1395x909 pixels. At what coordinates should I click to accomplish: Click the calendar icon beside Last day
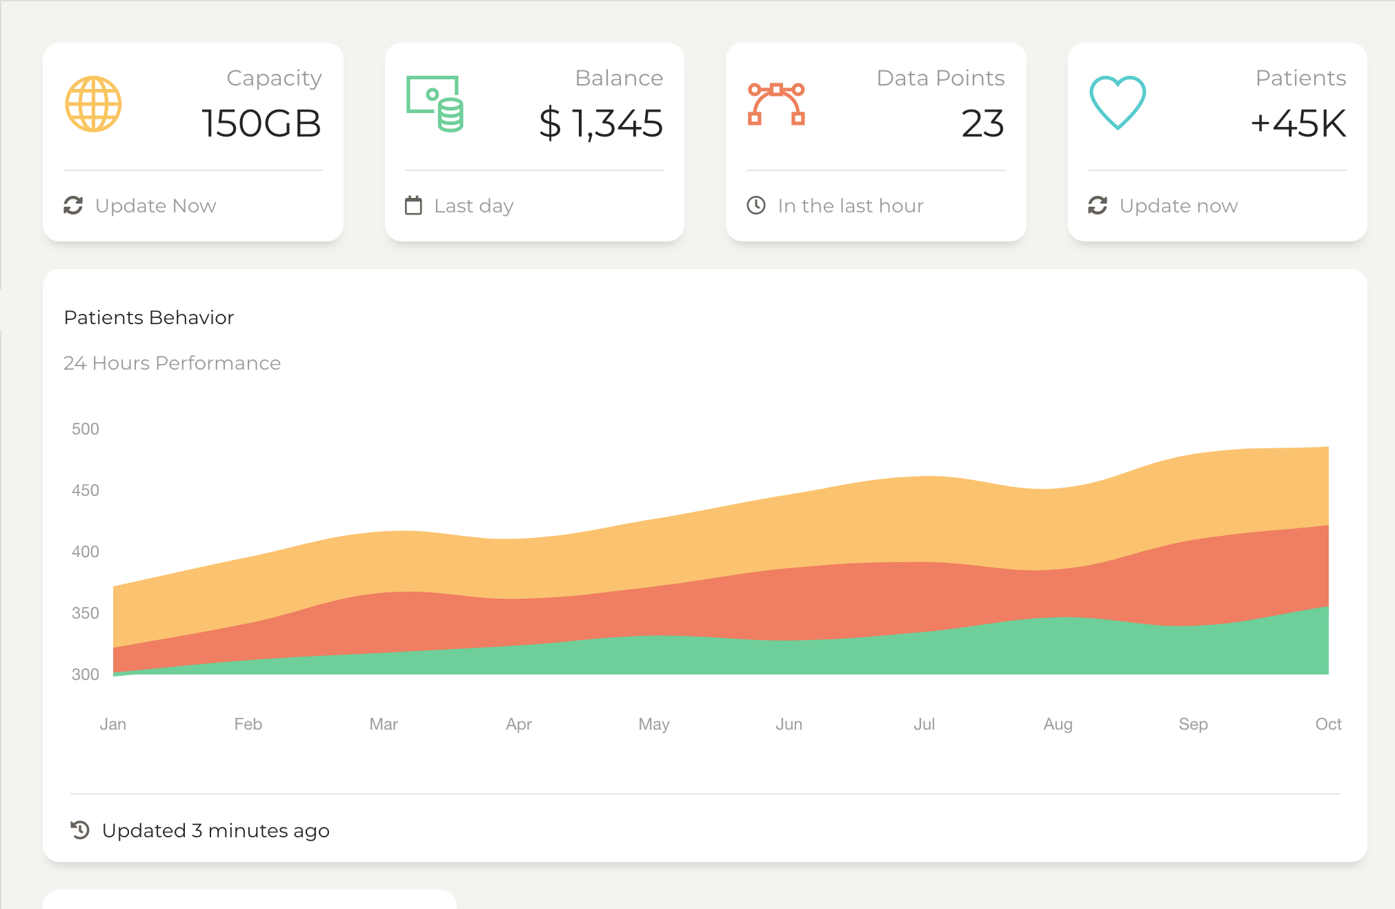[x=413, y=206]
